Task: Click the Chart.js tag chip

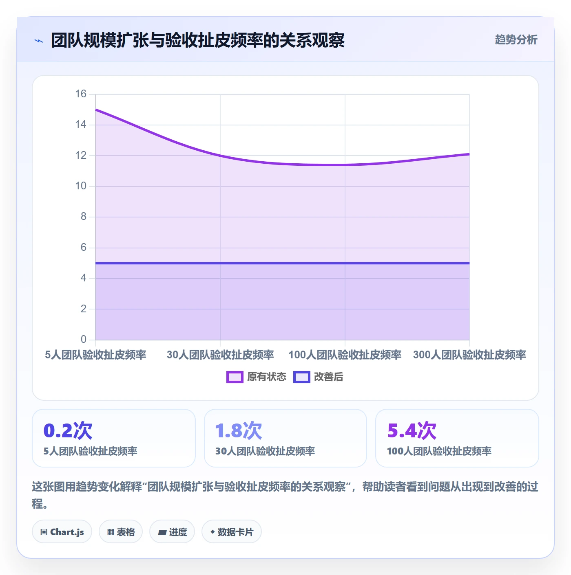Action: 62,531
